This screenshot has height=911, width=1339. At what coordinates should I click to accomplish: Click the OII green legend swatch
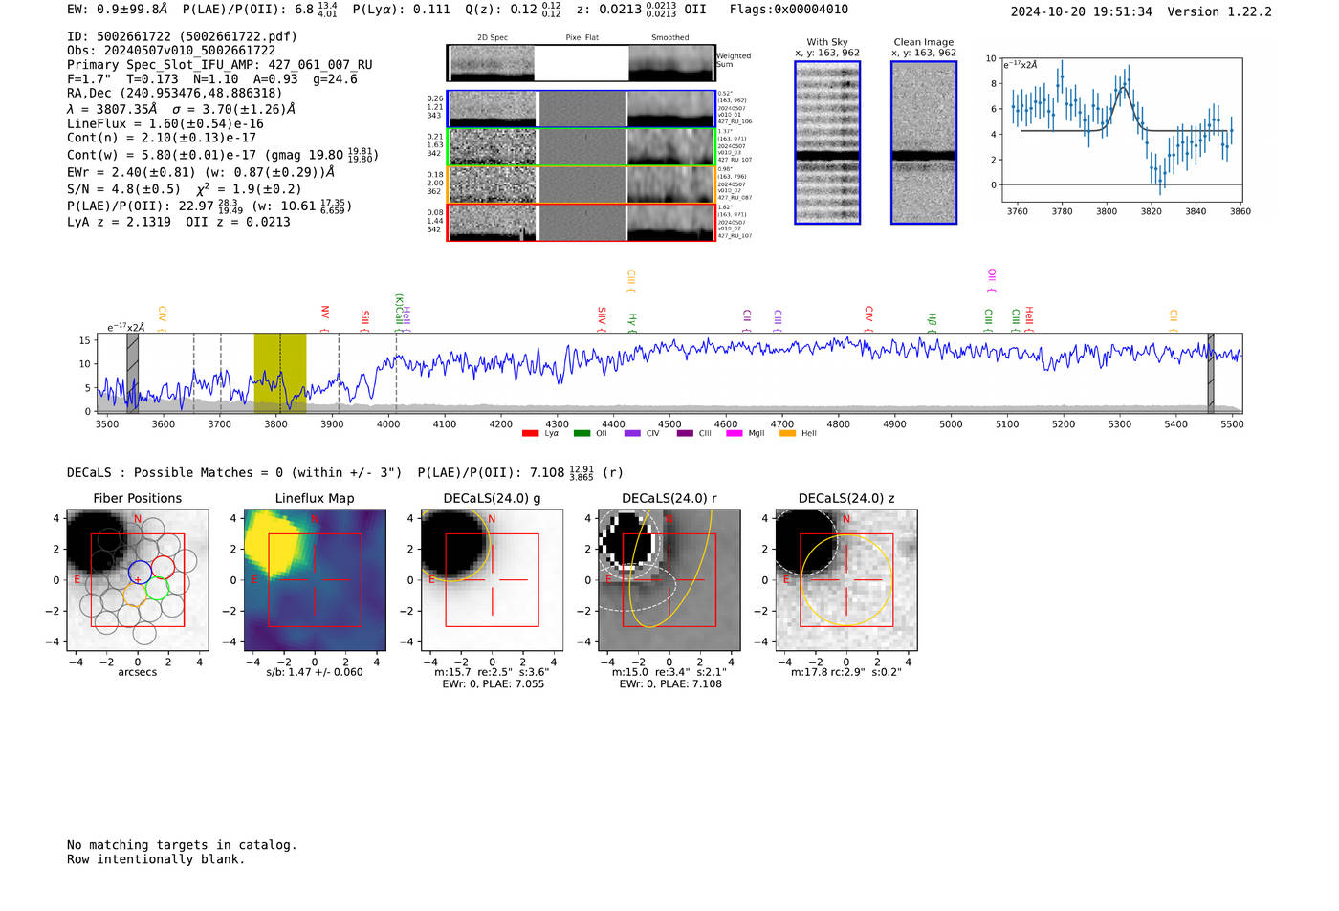tap(582, 433)
